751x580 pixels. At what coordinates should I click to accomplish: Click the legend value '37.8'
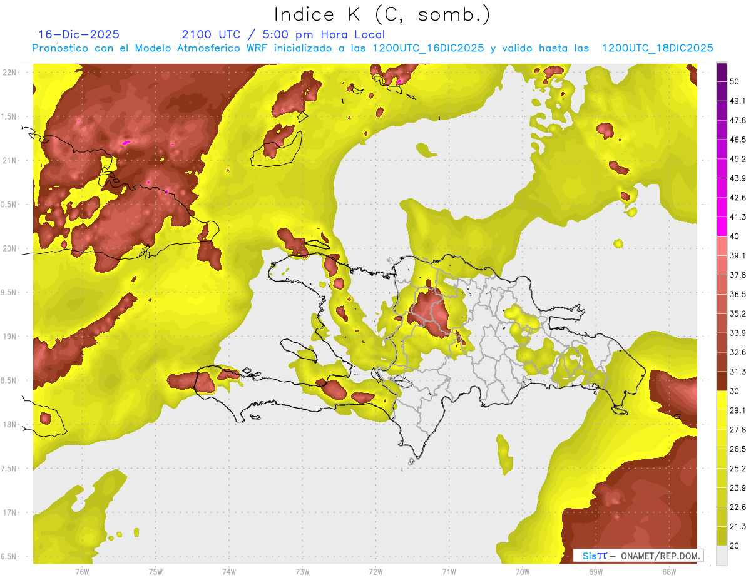[x=738, y=275]
